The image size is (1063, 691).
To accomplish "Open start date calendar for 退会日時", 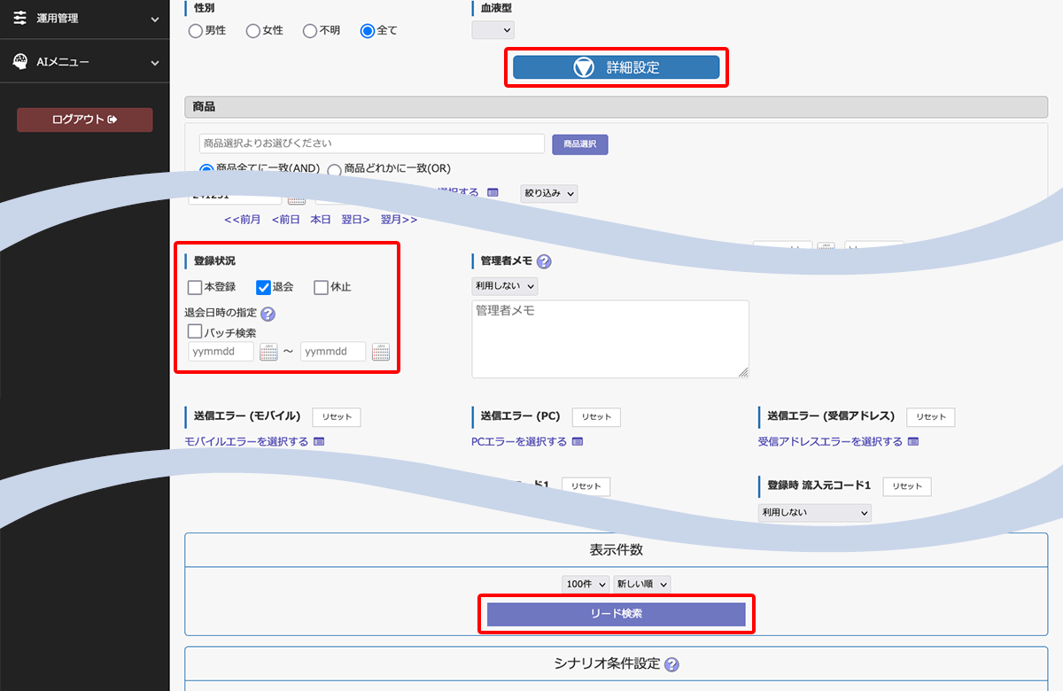I will click(268, 353).
